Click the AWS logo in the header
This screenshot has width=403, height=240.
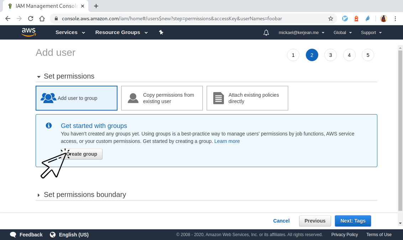tap(28, 32)
